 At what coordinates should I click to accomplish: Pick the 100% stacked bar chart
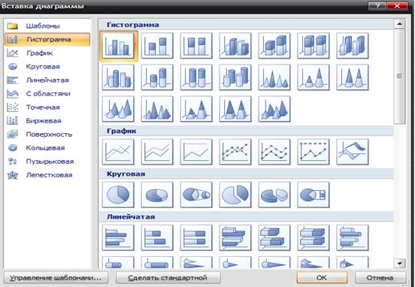pyautogui.click(x=196, y=237)
